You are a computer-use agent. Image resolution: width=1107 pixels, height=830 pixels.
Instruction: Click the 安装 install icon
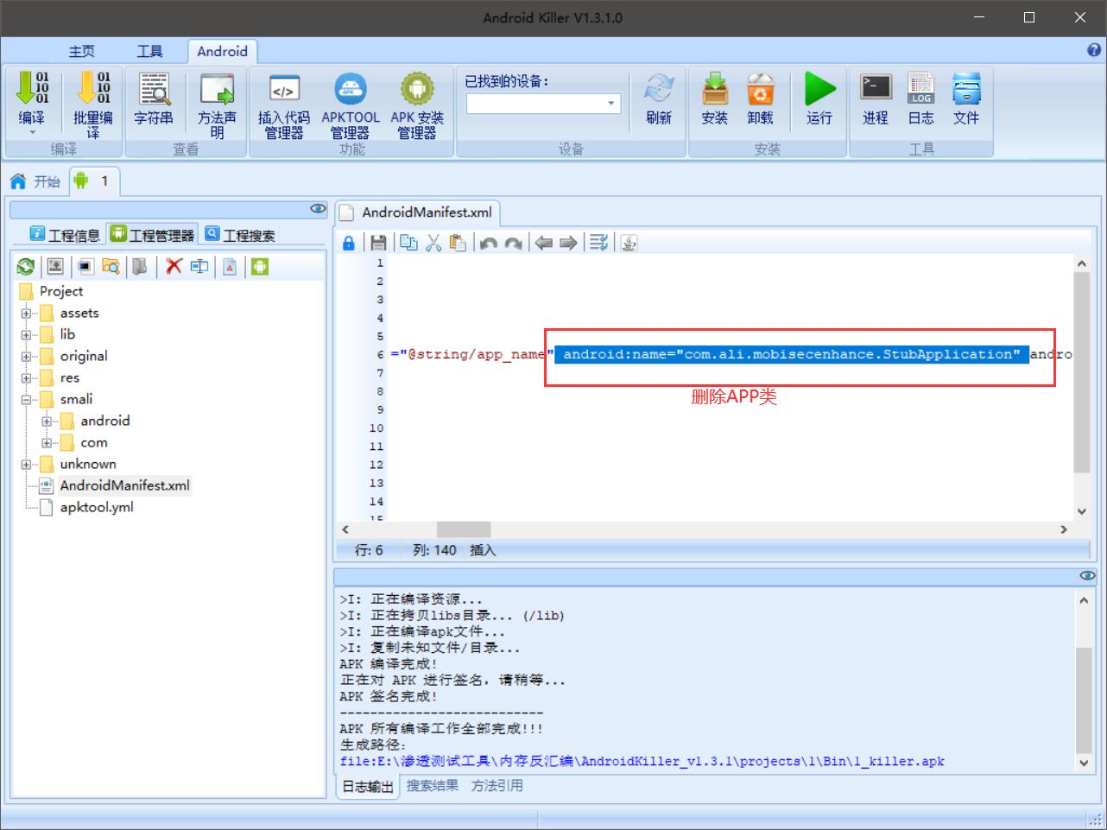[x=715, y=88]
